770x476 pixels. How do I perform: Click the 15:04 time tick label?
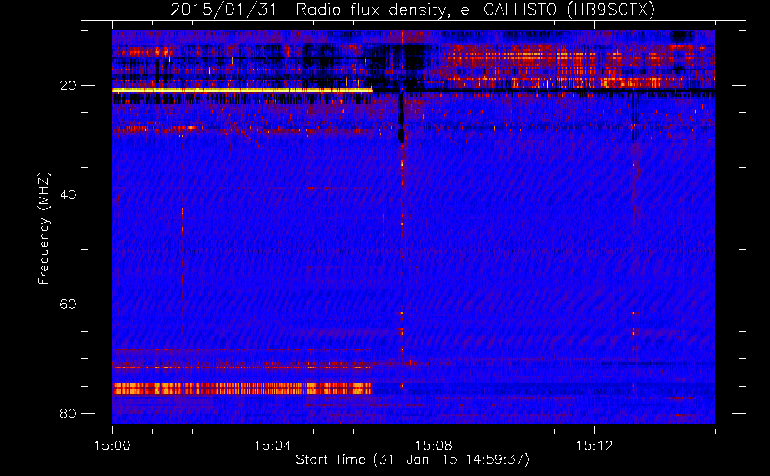273,446
